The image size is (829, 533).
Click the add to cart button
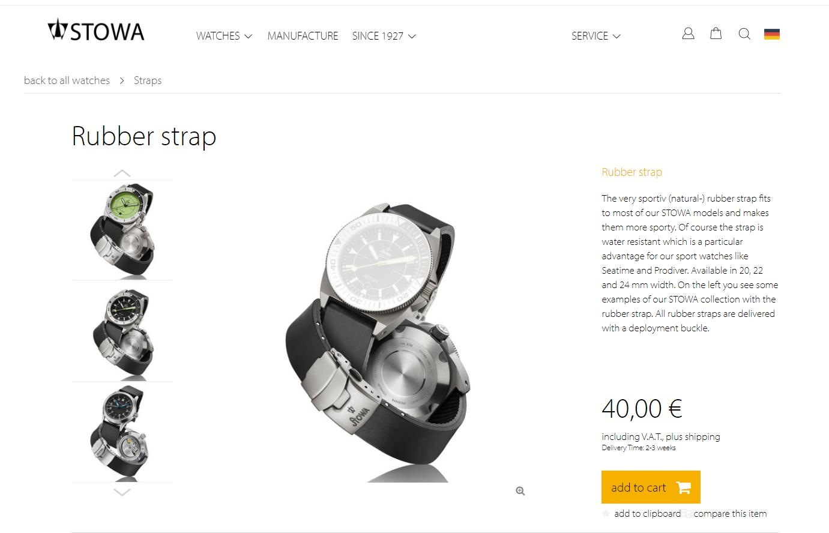pos(651,487)
